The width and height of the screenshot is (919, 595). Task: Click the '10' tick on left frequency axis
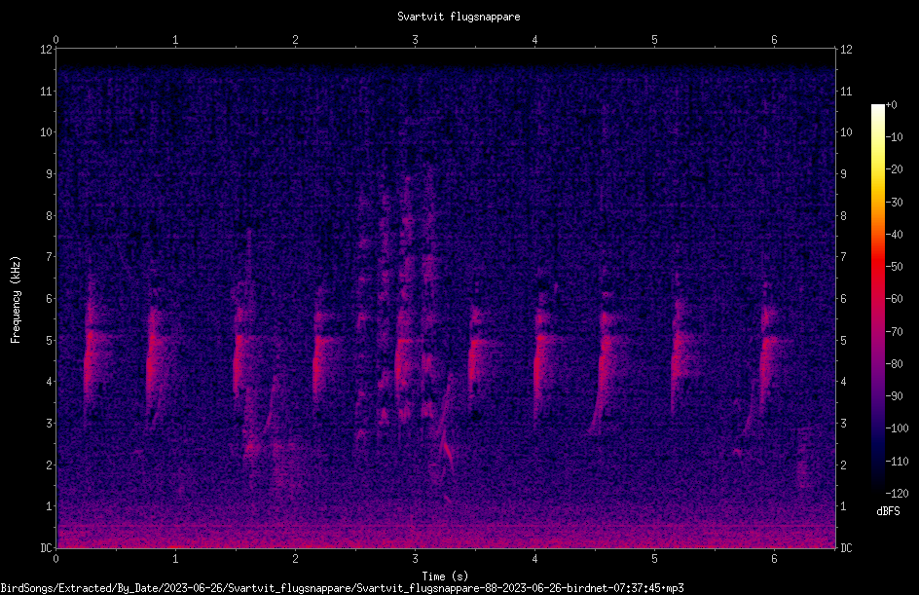tap(46, 132)
